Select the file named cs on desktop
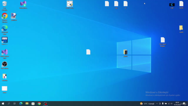 [125, 5]
